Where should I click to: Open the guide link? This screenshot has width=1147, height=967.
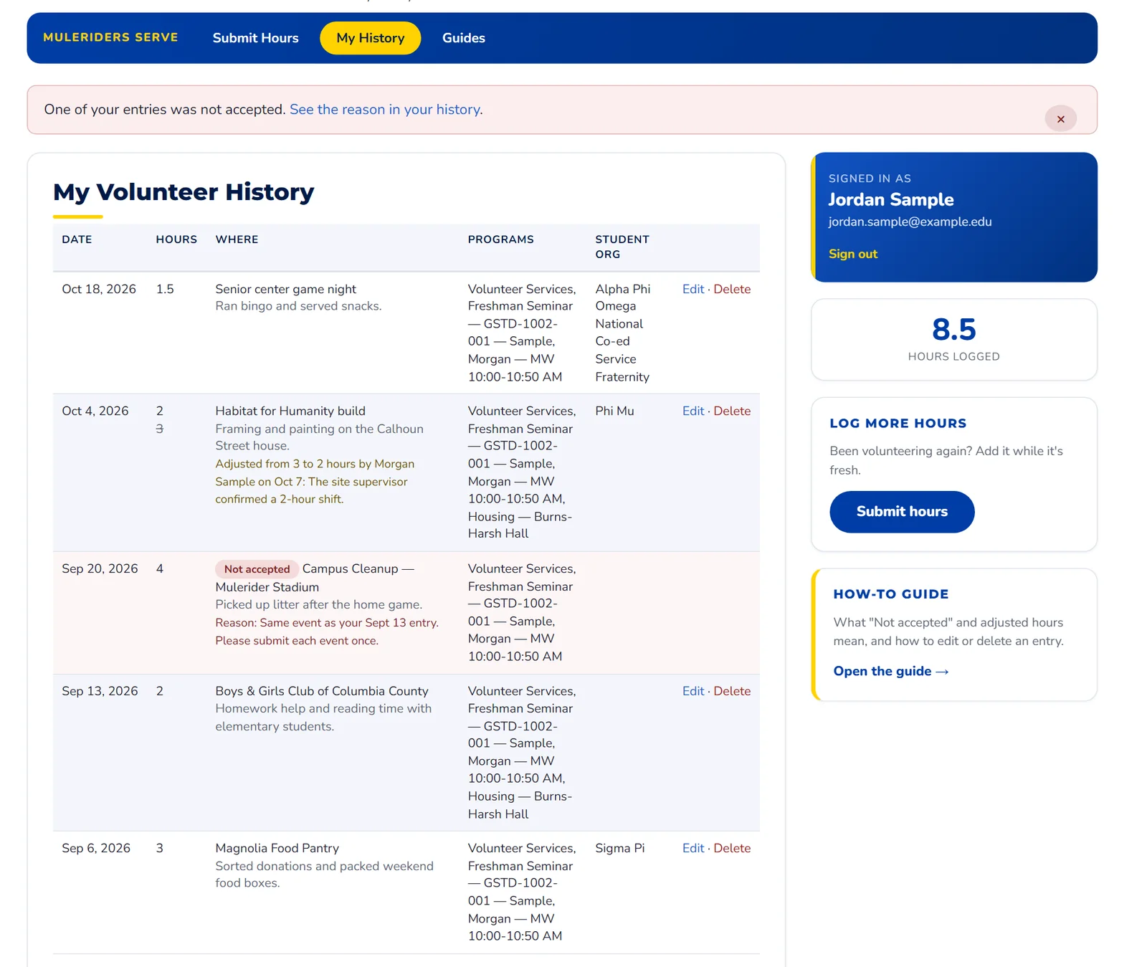[890, 671]
